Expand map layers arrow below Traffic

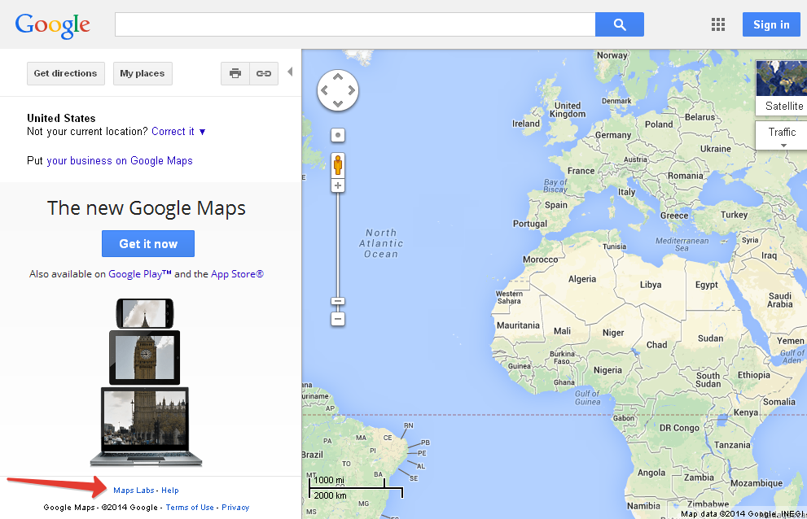783,146
